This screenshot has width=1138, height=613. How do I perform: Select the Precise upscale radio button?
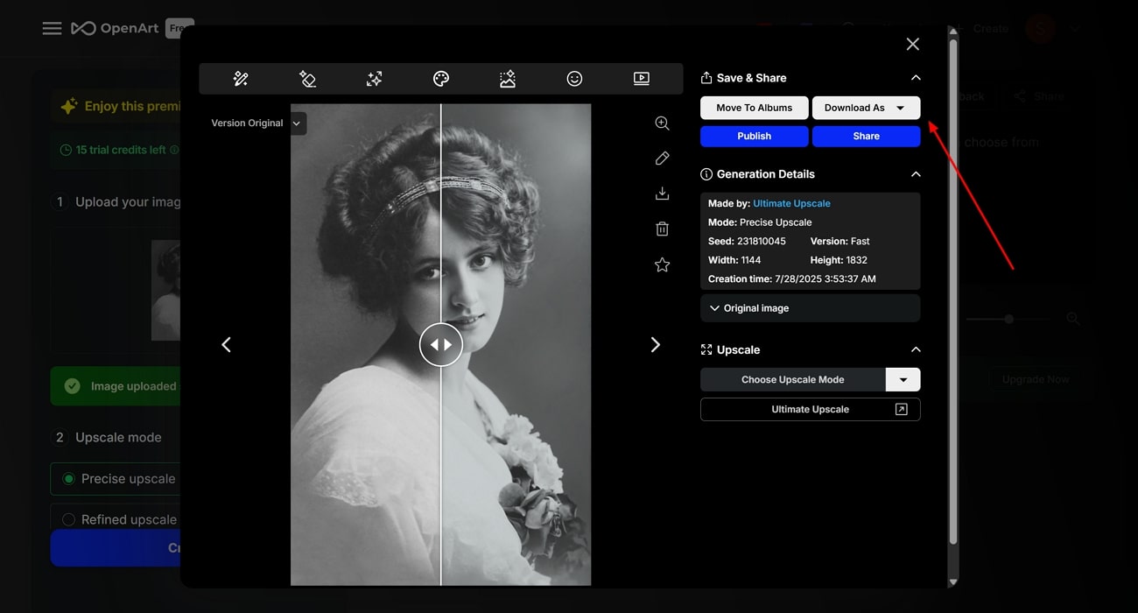(68, 479)
